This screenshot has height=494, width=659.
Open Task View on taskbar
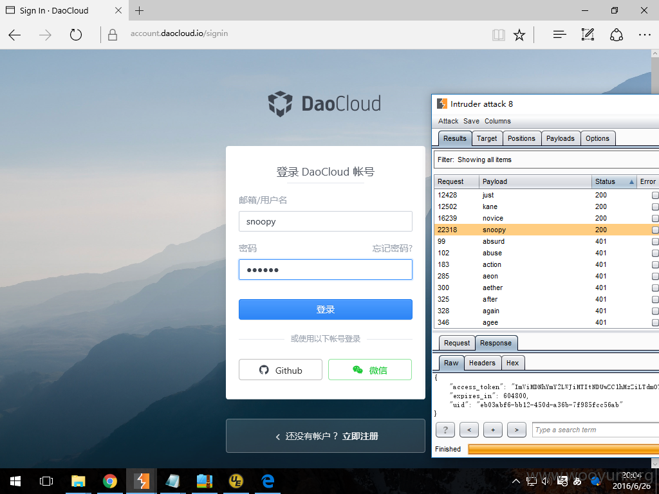pyautogui.click(x=46, y=481)
